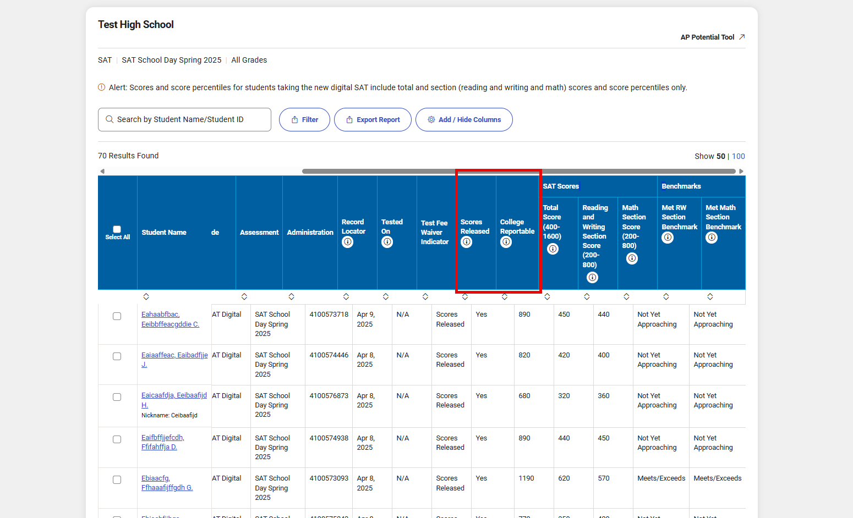Click Met Math Section Benchmark info icon
The width and height of the screenshot is (853, 518).
coord(712,238)
